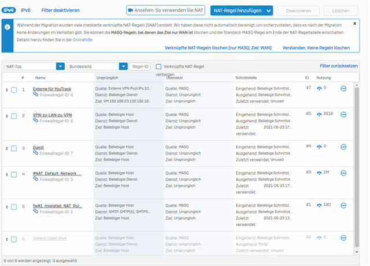Select checkbox for VPN-zu-LAN-zu-VPN rule
This screenshot has width=370, height=266.
14,116
